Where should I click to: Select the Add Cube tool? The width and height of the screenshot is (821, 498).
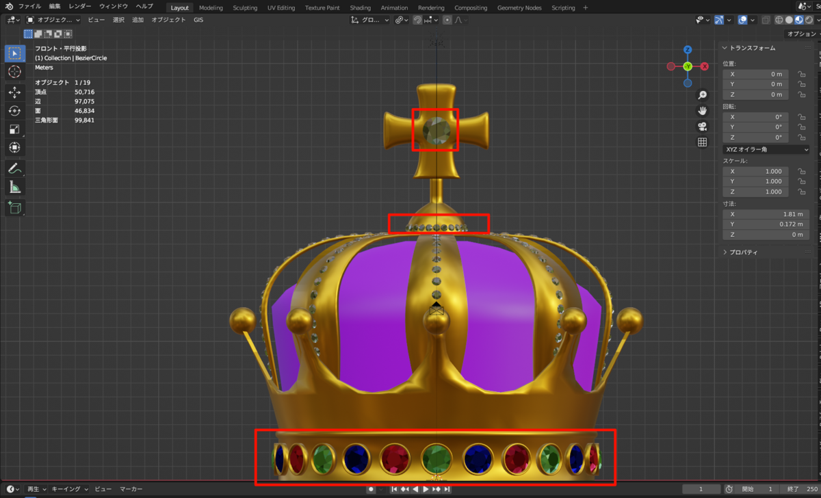coord(15,207)
